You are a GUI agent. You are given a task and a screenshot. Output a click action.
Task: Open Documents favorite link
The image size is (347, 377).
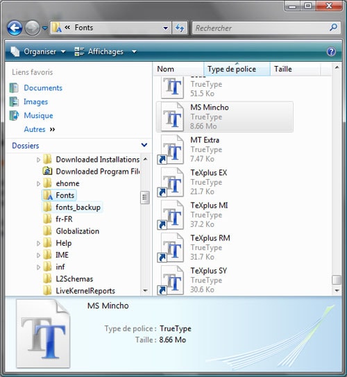click(43, 88)
